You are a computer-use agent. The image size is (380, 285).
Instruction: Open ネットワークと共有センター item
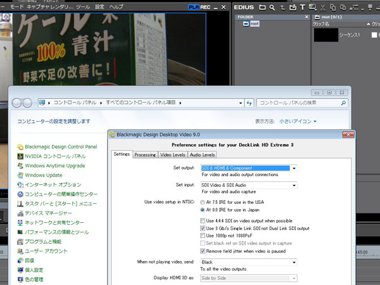tap(51, 223)
